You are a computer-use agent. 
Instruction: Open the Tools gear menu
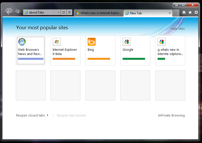pos(196,12)
